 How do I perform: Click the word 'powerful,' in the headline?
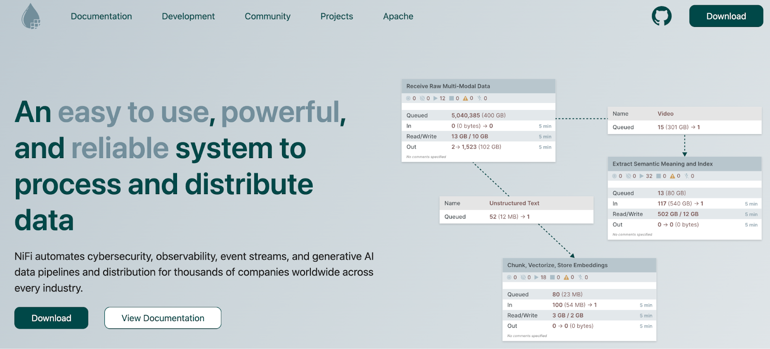tap(283, 112)
